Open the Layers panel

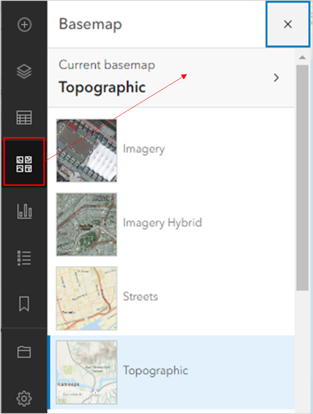point(24,70)
